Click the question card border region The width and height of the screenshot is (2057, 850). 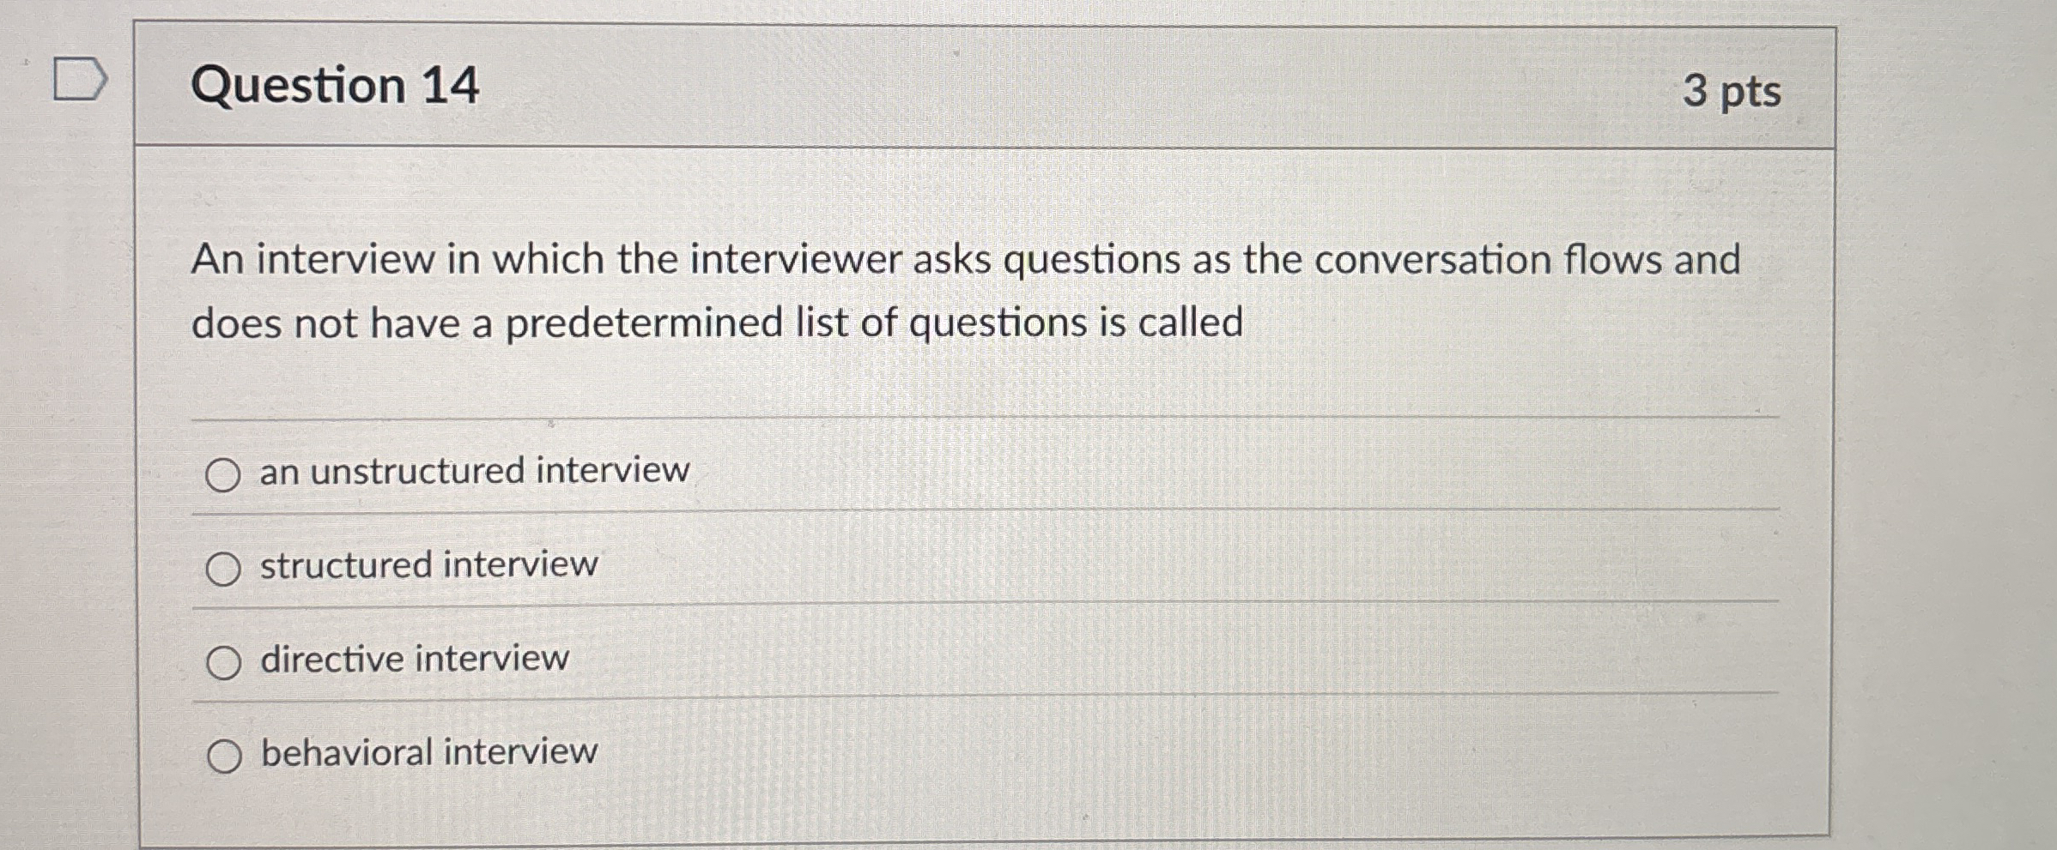(x=142, y=429)
